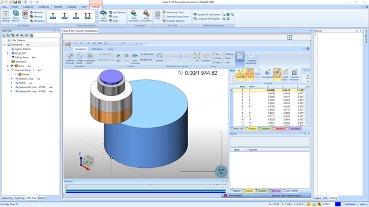369x207 pixels.
Task: Toggle Toolpath visibility in simulation panel
Action: click(241, 74)
